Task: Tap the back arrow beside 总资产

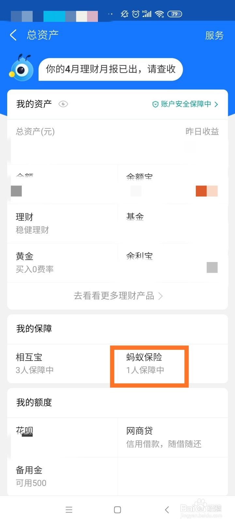Action: 13,35
